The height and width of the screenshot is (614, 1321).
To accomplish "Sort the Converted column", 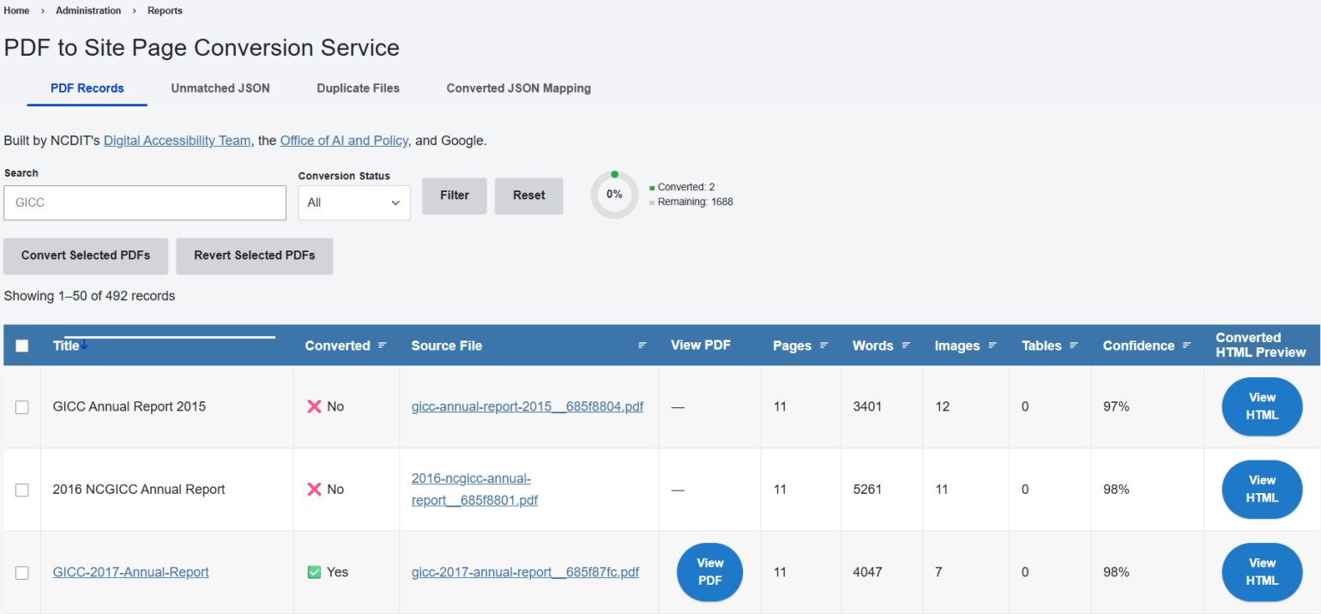I will click(383, 346).
